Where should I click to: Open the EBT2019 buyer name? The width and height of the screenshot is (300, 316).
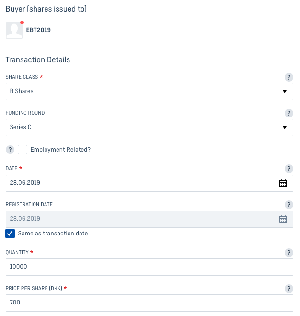click(38, 30)
